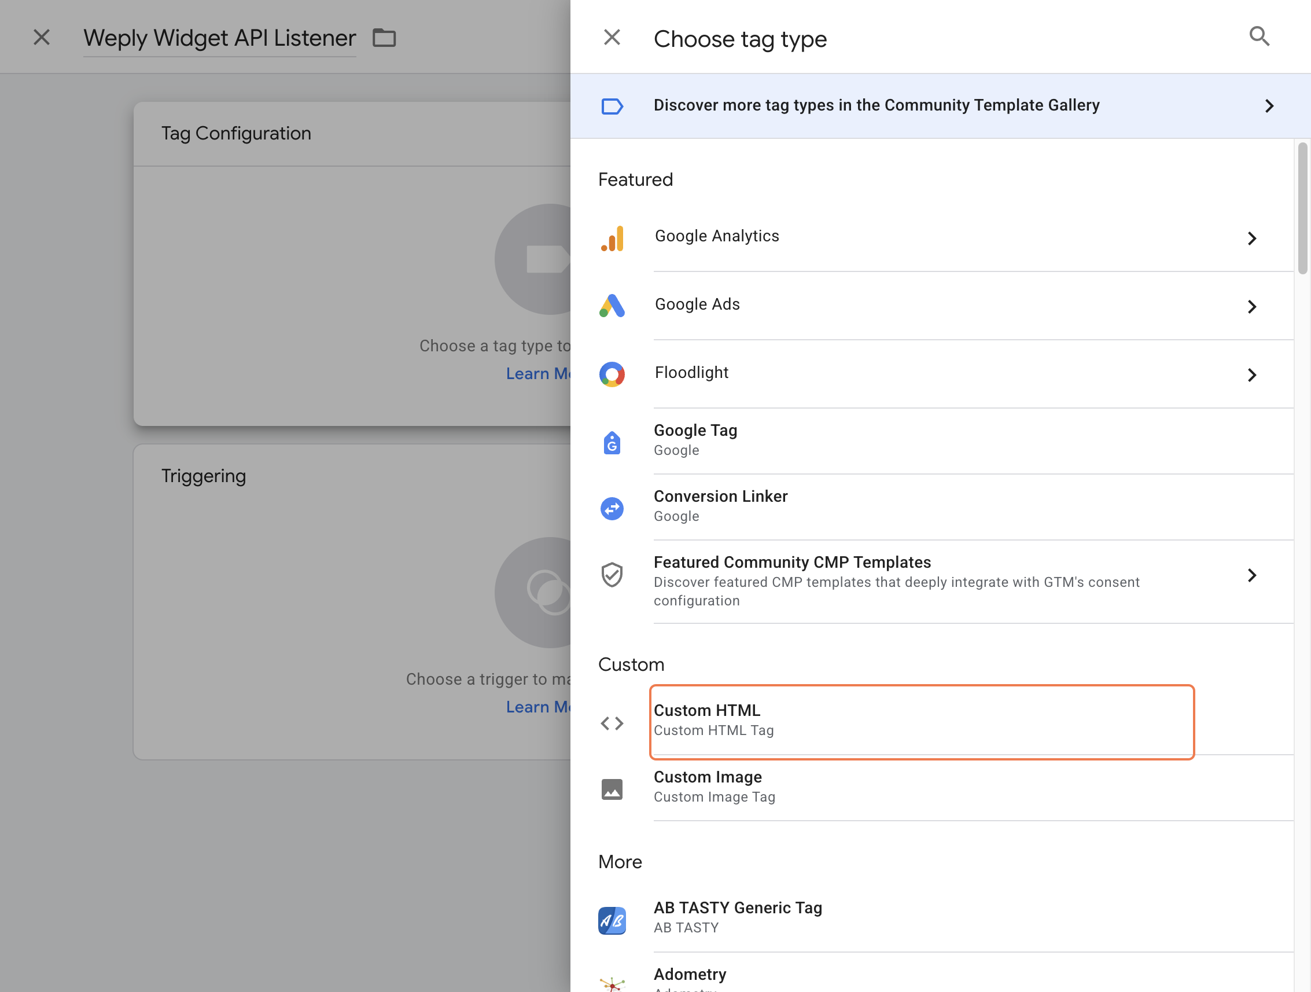Click the Custom HTML code brackets icon

point(612,723)
